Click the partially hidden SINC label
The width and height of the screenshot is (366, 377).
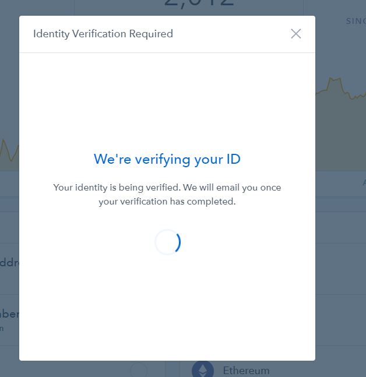tap(356, 21)
